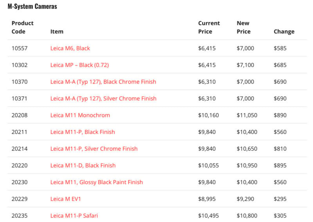Click the Item column header
The height and width of the screenshot is (222, 313).
click(x=57, y=32)
